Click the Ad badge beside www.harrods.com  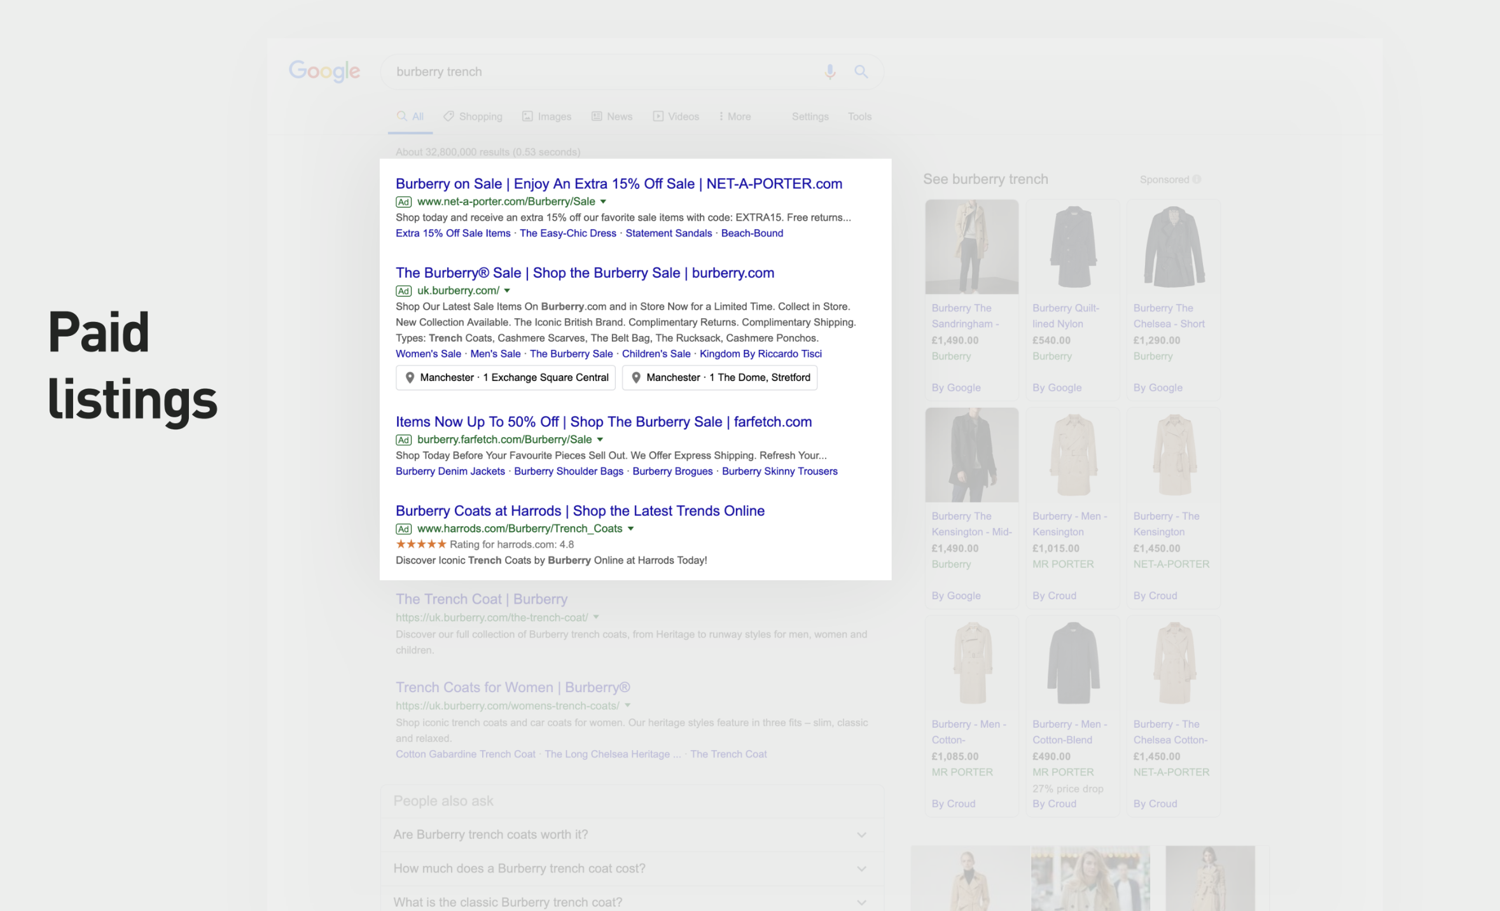[403, 529]
